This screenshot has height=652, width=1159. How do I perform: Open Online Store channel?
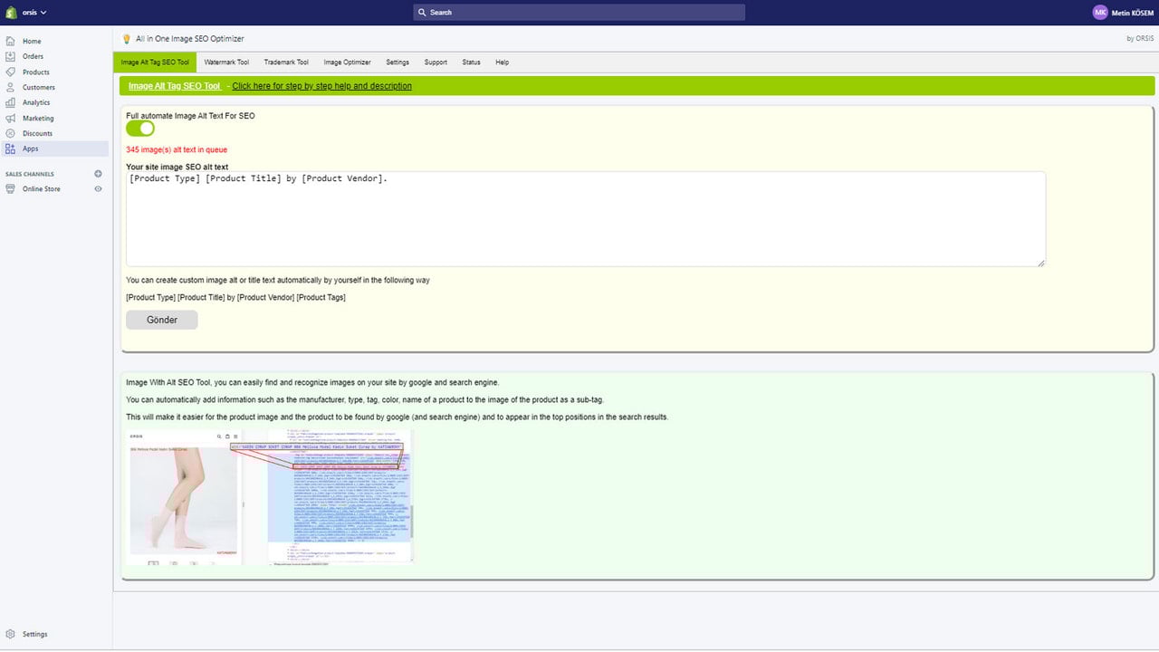[42, 188]
